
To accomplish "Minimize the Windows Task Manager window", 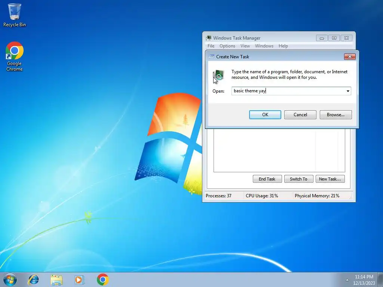I will (322, 38).
